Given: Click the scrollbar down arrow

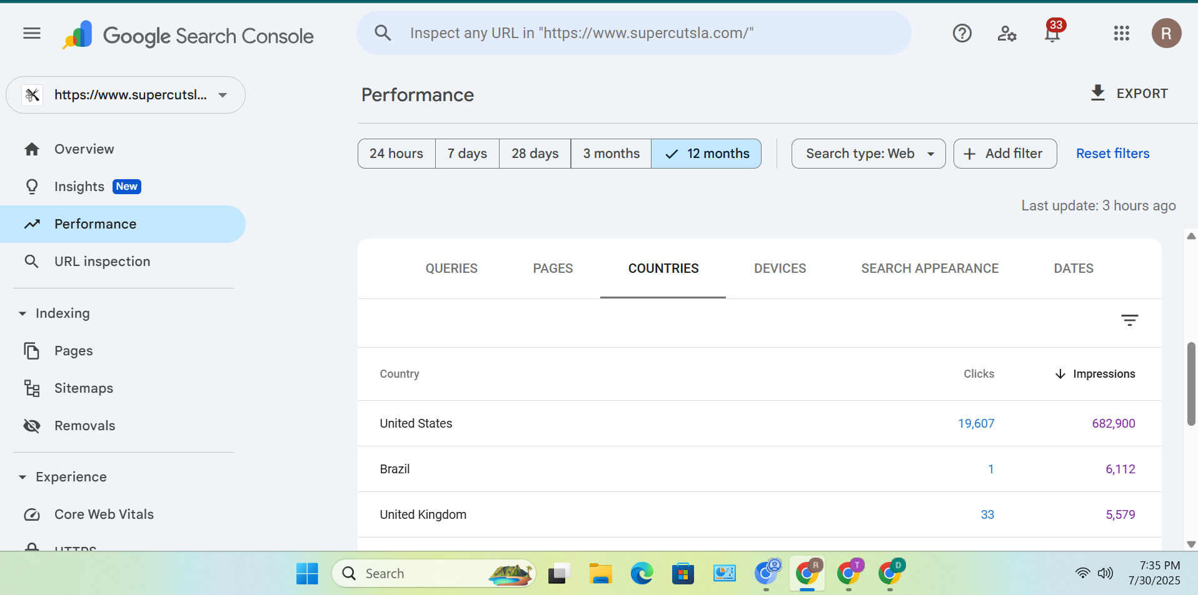Looking at the screenshot, I should coord(1191,544).
